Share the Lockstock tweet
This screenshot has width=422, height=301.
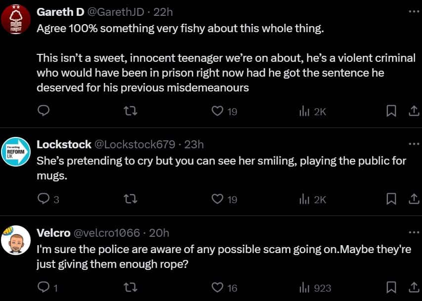[x=414, y=199]
